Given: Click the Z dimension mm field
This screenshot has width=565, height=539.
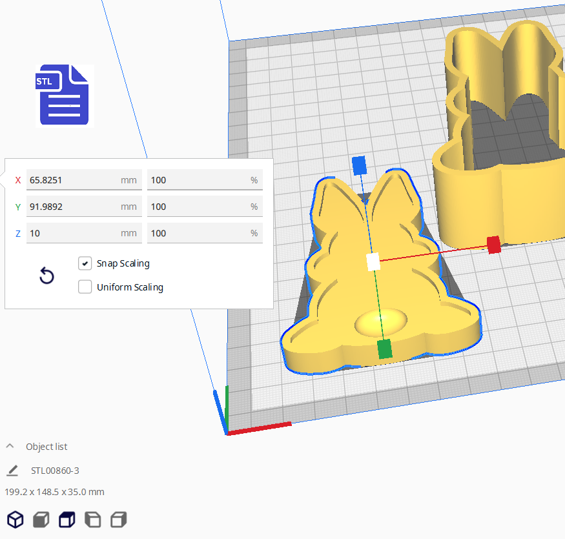Looking at the screenshot, I should tap(72, 233).
